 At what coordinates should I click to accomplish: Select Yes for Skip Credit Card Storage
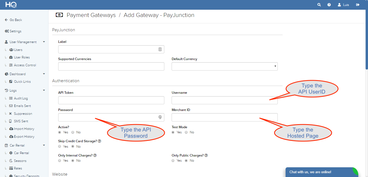coord(60,147)
